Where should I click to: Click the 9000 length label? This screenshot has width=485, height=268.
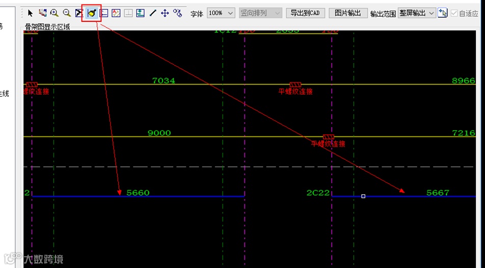pyautogui.click(x=159, y=133)
